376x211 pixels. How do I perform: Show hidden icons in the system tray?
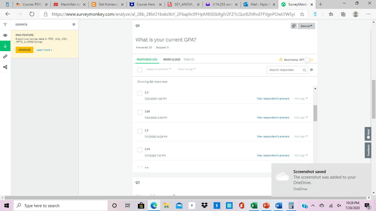pyautogui.click(x=313, y=206)
